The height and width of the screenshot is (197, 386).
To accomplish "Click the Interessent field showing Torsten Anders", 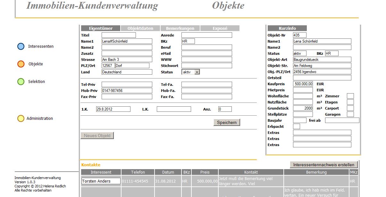I will coord(101,181).
